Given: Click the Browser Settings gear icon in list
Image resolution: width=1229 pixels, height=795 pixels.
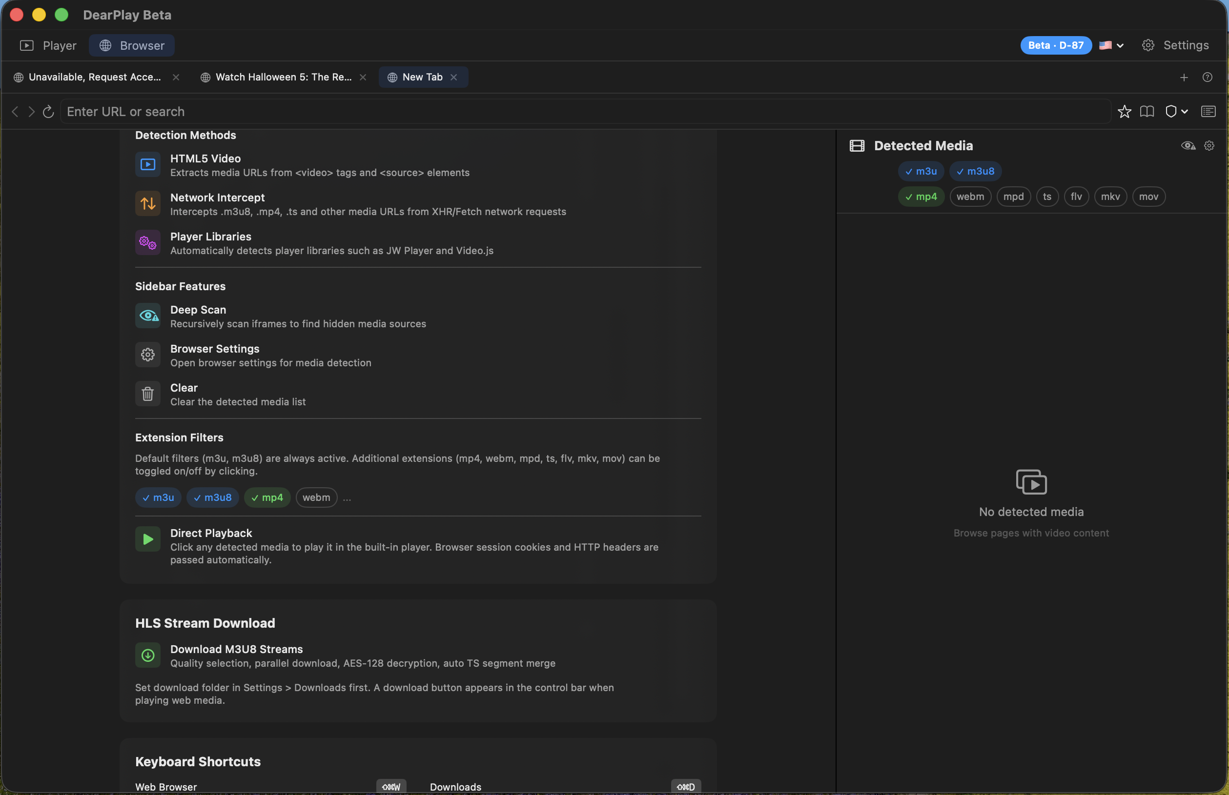Looking at the screenshot, I should tap(148, 355).
